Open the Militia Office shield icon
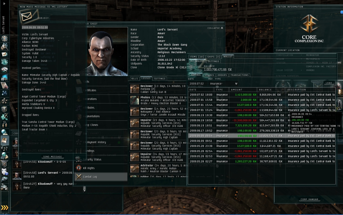Screen dimensions: 343x215 [5, 164]
